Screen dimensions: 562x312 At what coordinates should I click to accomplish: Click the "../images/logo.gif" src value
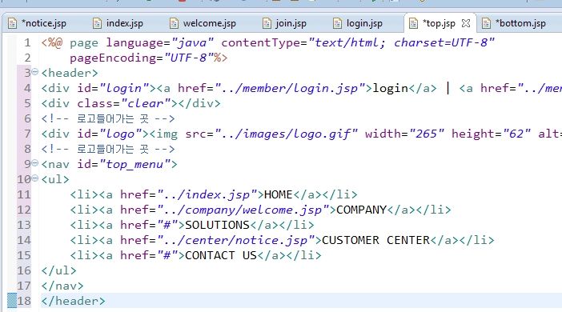(290, 134)
